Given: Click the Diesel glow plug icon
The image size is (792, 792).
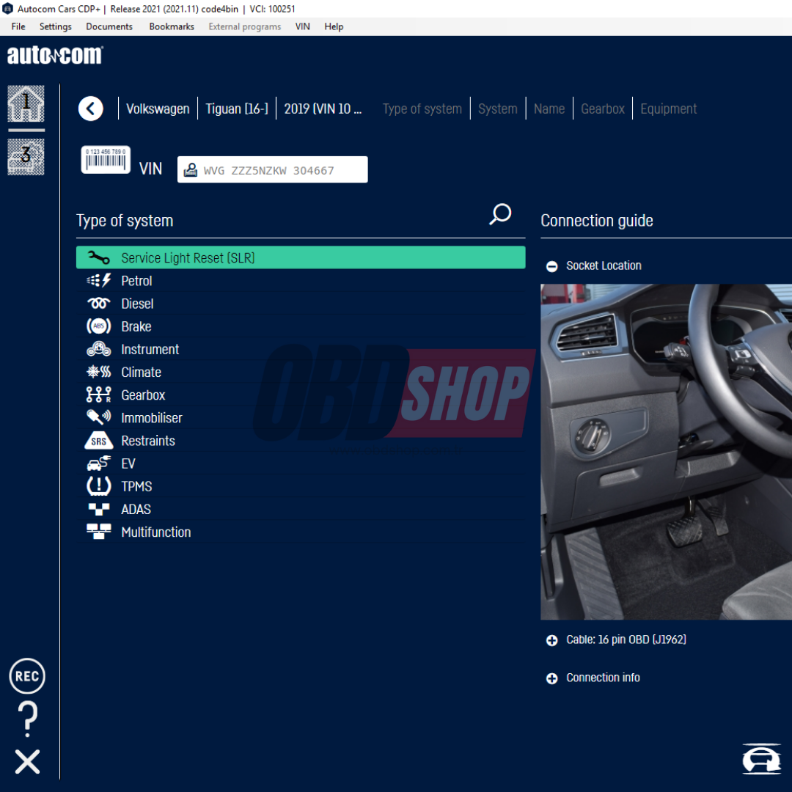Looking at the screenshot, I should click(x=98, y=303).
